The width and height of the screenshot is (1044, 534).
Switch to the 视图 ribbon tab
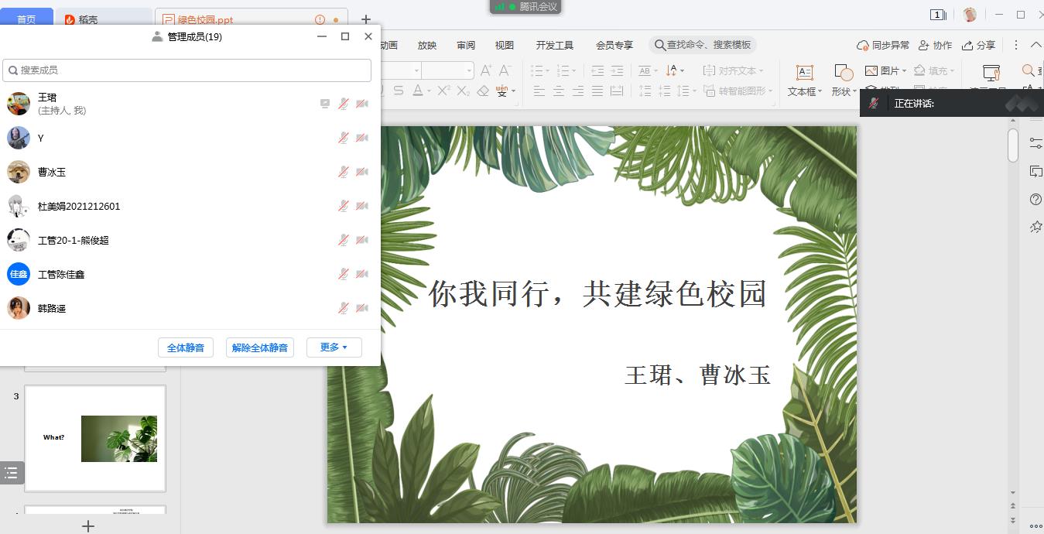(505, 45)
